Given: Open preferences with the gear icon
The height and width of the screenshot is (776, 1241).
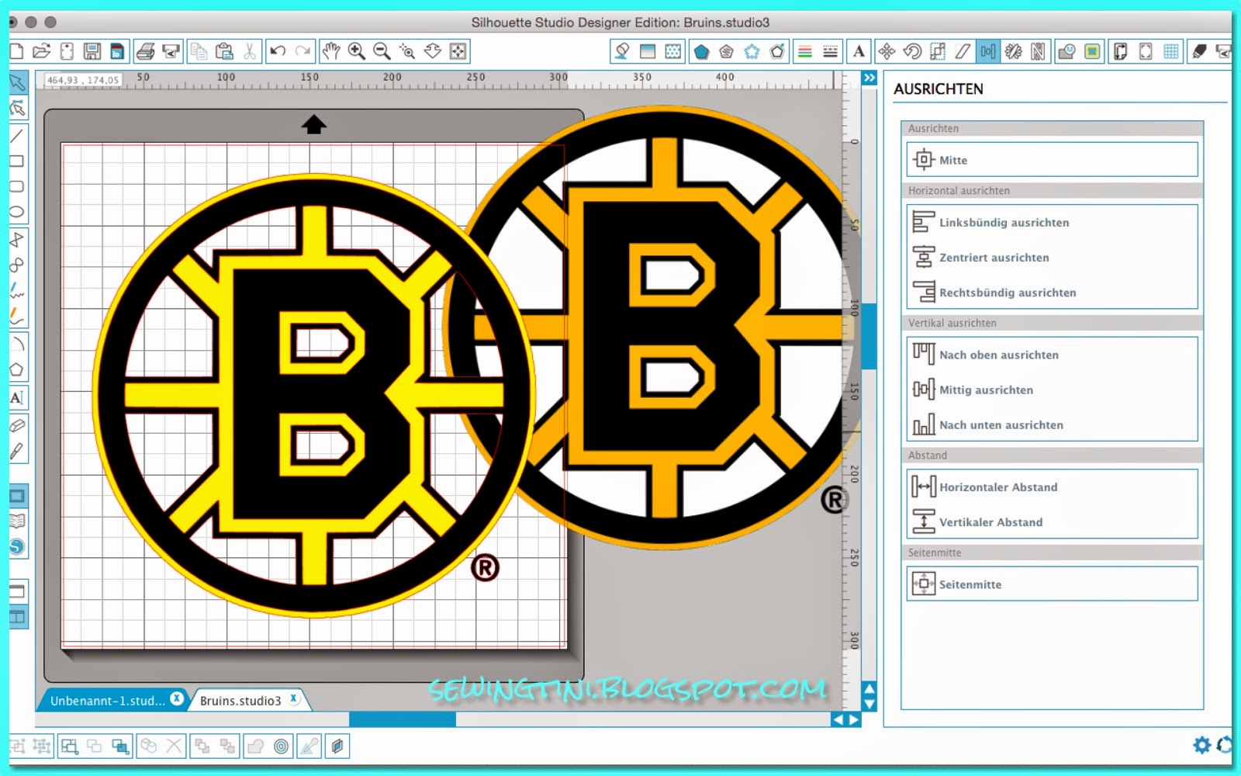Looking at the screenshot, I should click(x=1201, y=746).
